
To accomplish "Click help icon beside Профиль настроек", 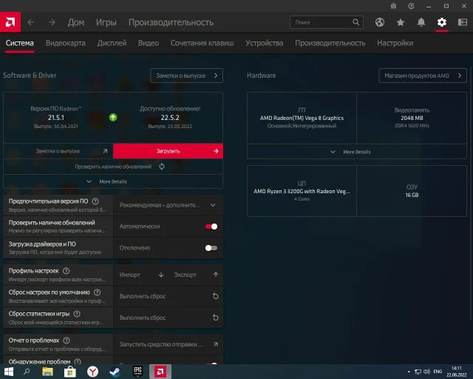I will [66, 271].
